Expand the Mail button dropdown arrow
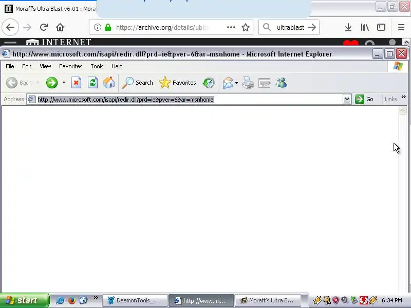The image size is (411, 308). pos(236,83)
